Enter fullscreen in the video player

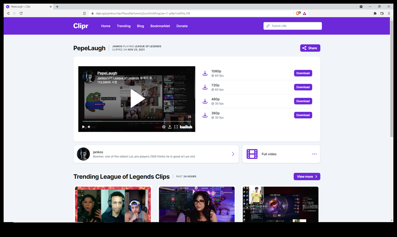[x=176, y=127]
